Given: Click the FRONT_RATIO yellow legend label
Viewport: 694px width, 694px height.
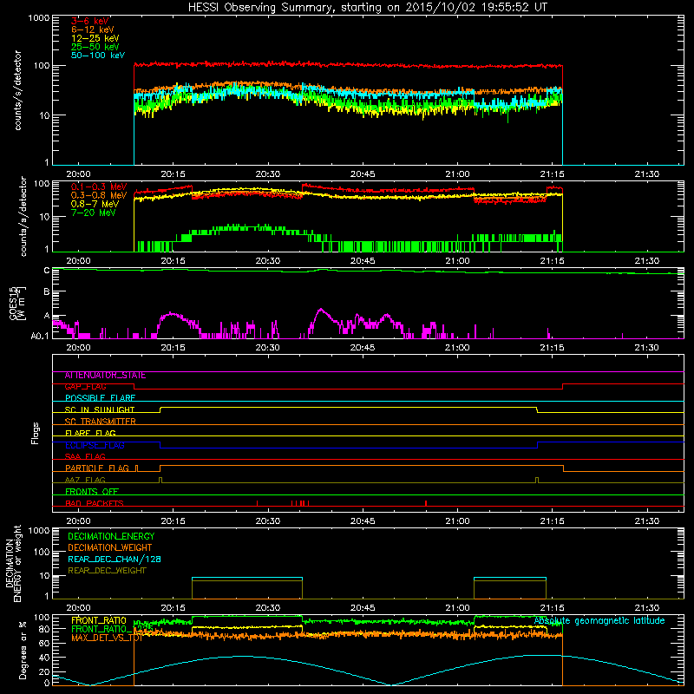Looking at the screenshot, I should (x=99, y=620).
